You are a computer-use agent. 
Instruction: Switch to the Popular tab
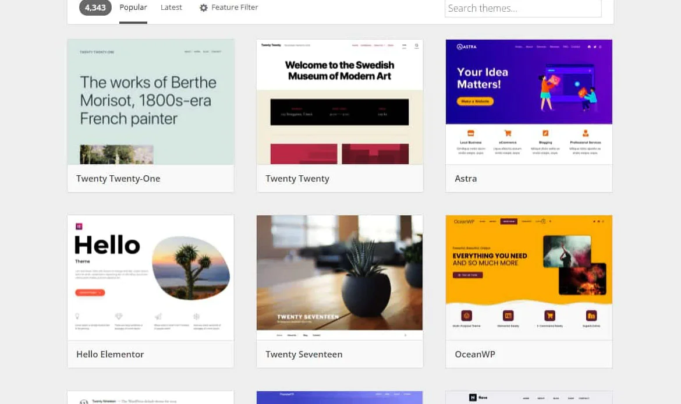click(x=133, y=8)
